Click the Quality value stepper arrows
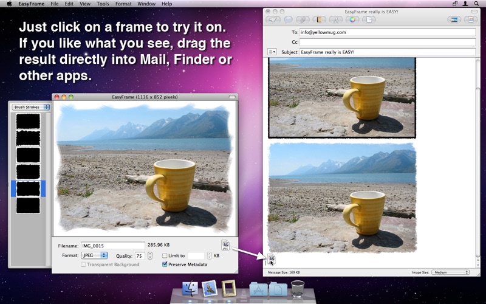 [149, 255]
